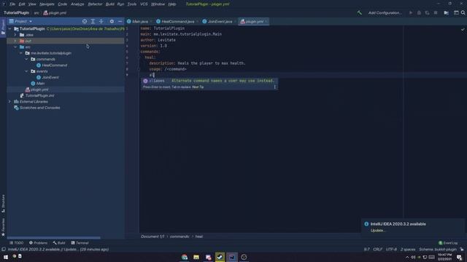
Task: Click Add Configuration button
Action: tap(385, 13)
